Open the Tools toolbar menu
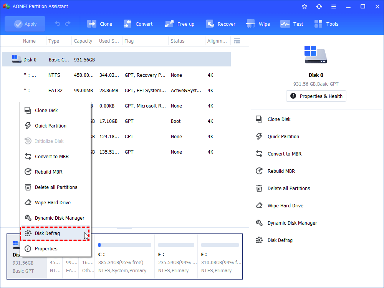384x288 pixels. coord(326,24)
